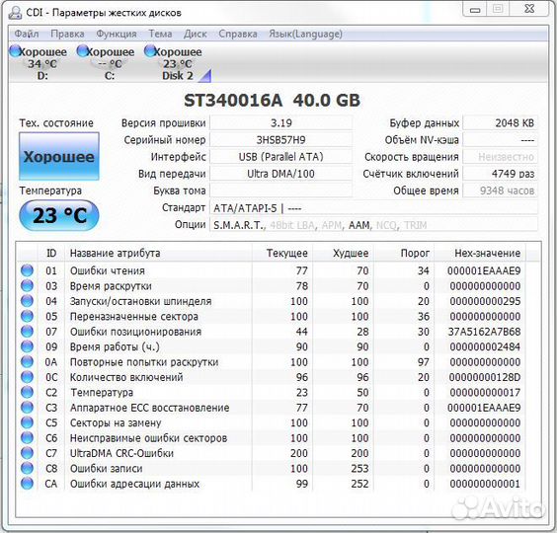Click status orb for Время раскрутки
The height and width of the screenshot is (533, 557).
27,286
